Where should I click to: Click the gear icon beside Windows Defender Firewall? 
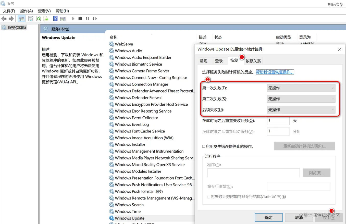click(x=112, y=98)
